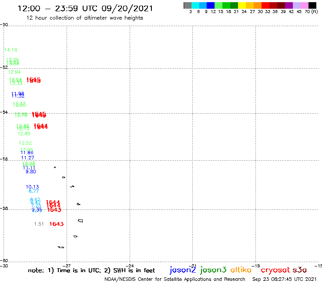Pick the yellow legend color swatch
The height and width of the screenshot is (283, 322).
pyautogui.click(x=242, y=5)
